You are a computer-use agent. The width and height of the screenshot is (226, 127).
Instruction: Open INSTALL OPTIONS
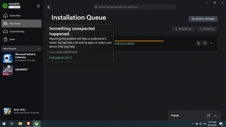click(203, 19)
